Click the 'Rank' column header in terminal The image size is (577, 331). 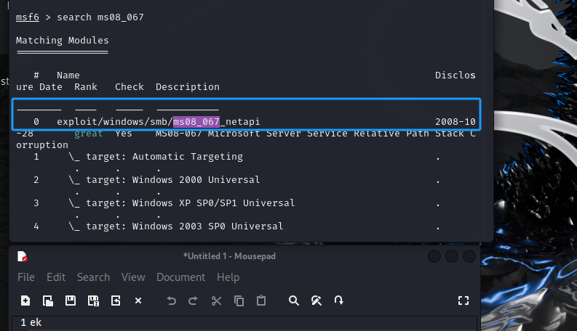click(x=86, y=87)
